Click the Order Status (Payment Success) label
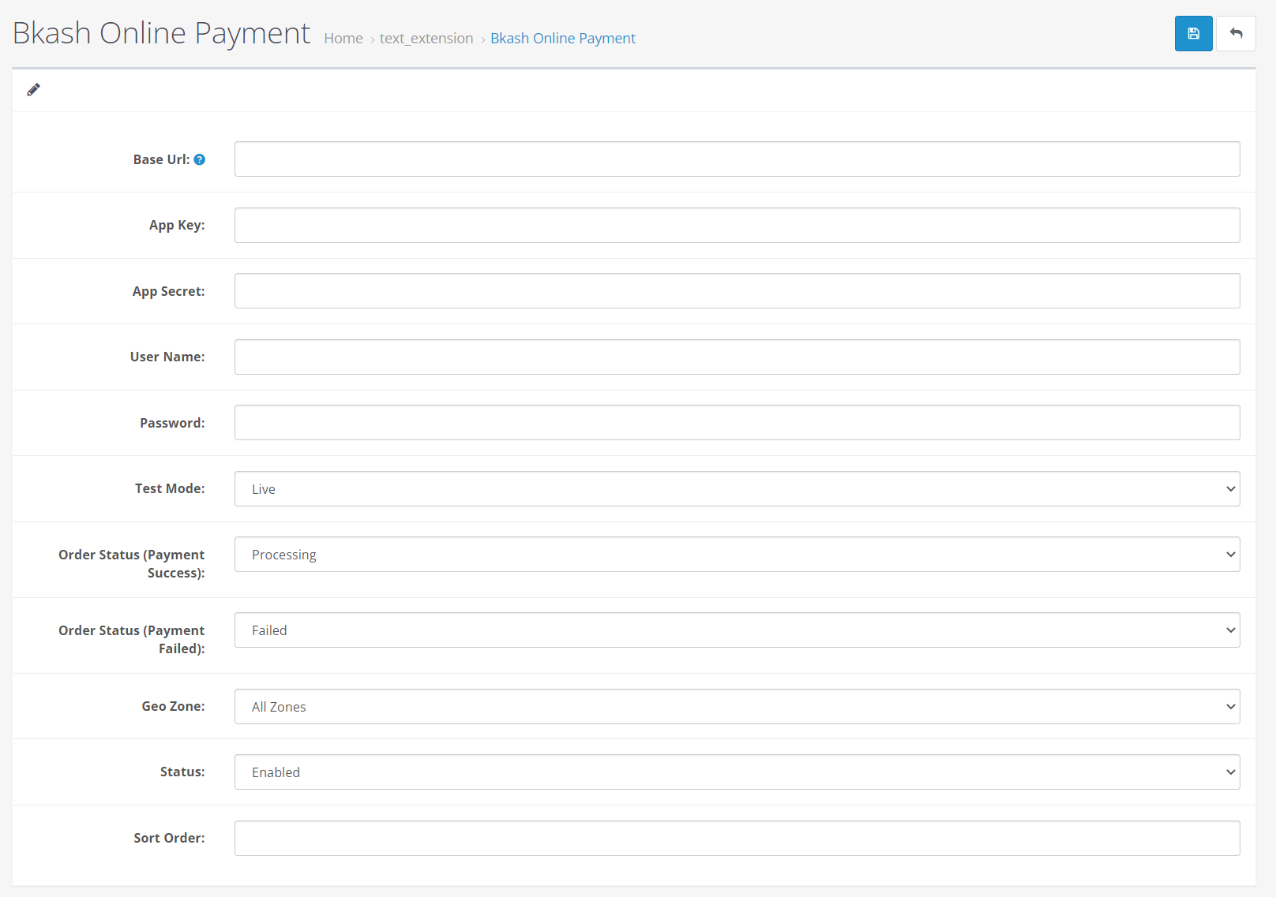The height and width of the screenshot is (897, 1276). tap(131, 563)
